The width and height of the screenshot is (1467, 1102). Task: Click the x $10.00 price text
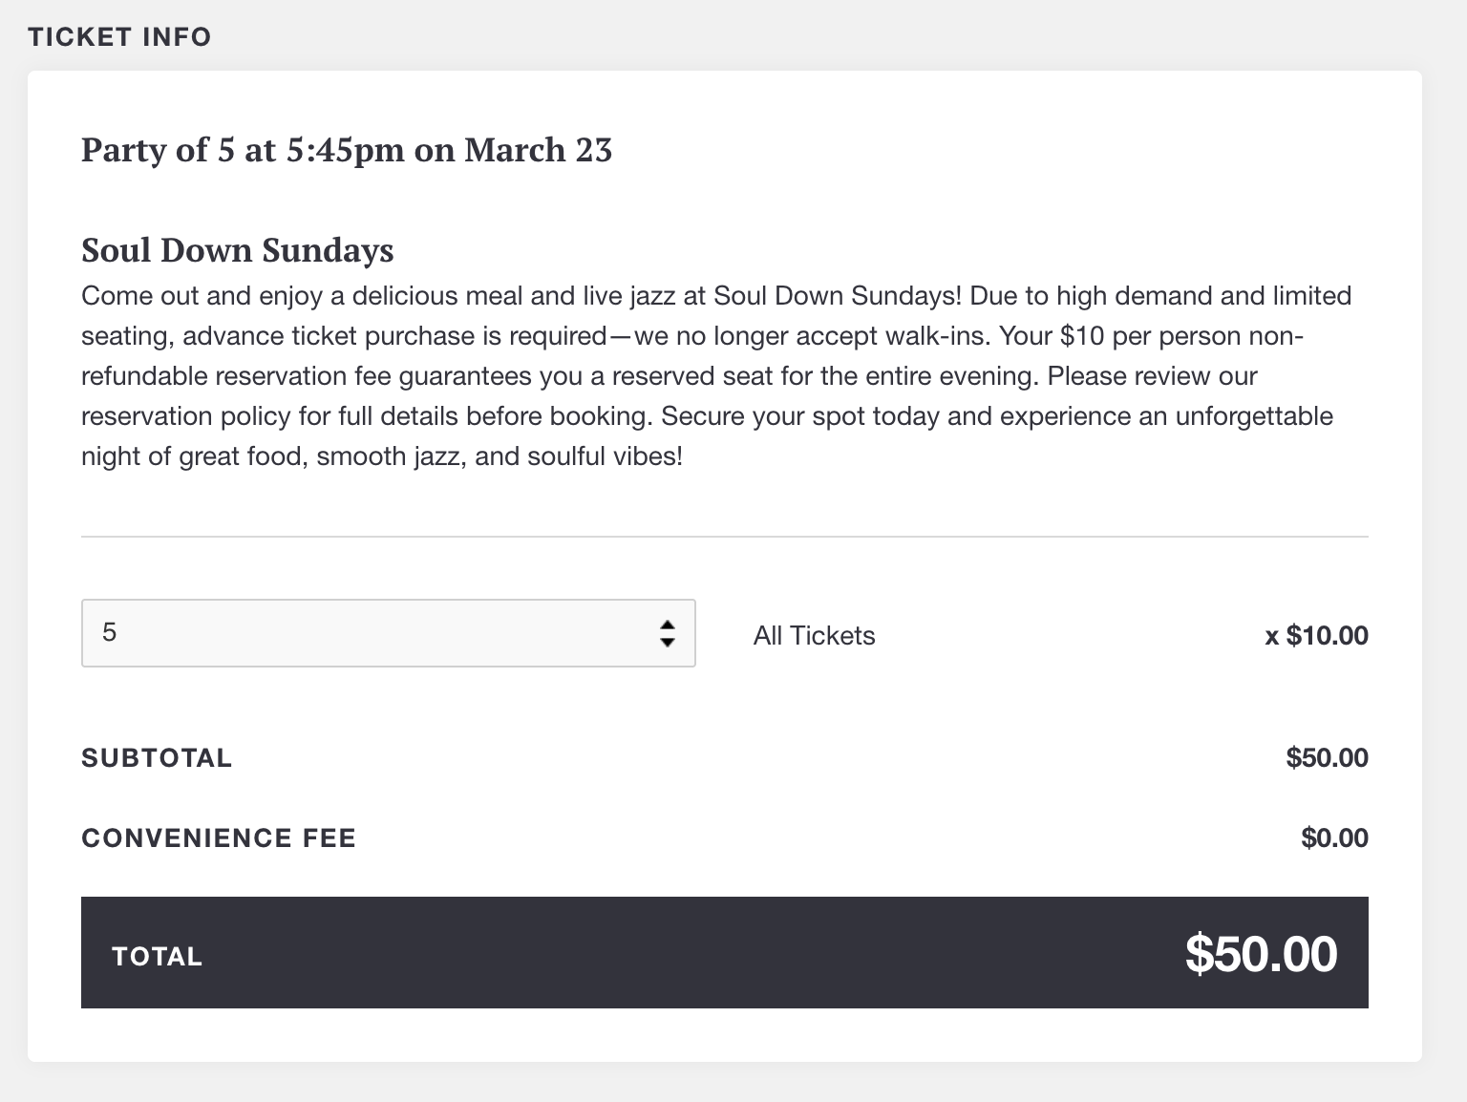[1316, 635]
